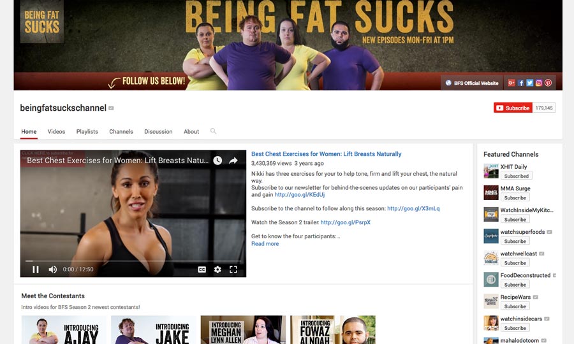
Task: Subscribe to watchinsidecars
Action: point(515,328)
